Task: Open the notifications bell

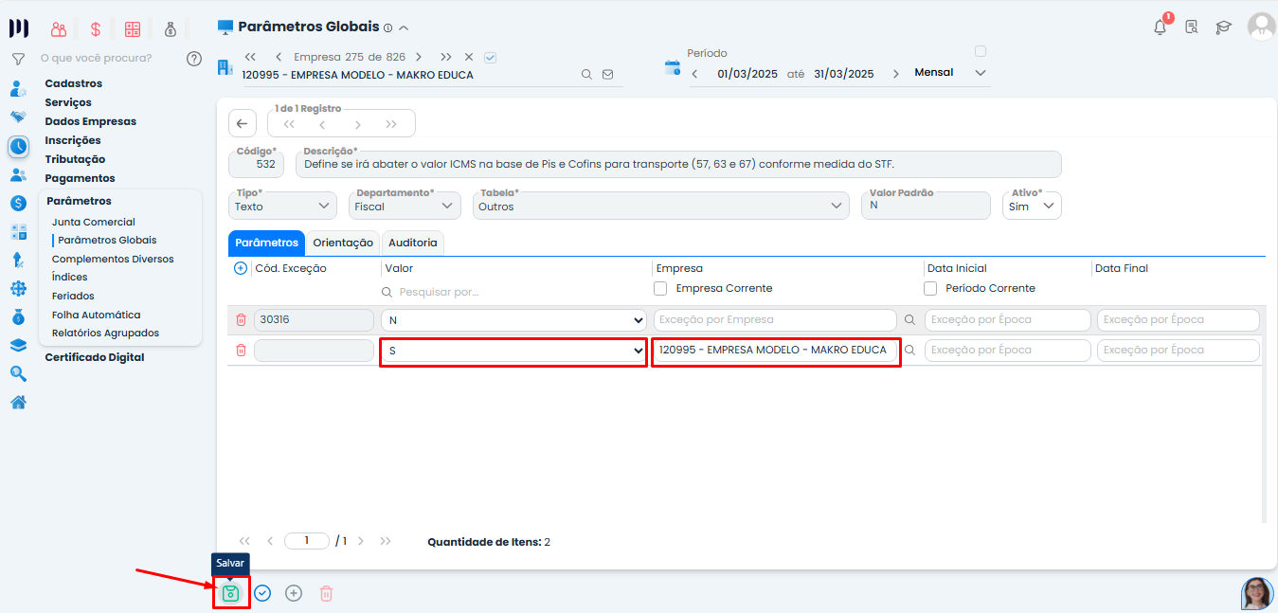Action: pyautogui.click(x=1160, y=27)
